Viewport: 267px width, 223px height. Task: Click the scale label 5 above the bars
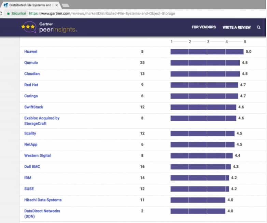pyautogui.click(x=245, y=42)
